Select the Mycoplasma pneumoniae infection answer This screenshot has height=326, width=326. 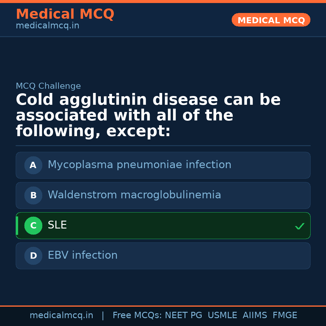point(139,165)
